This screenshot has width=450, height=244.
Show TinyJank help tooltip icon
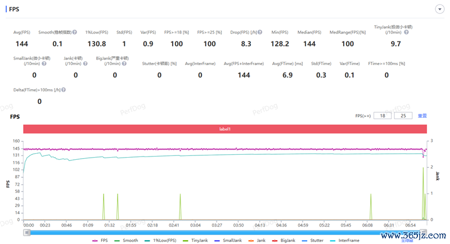[x=406, y=33]
